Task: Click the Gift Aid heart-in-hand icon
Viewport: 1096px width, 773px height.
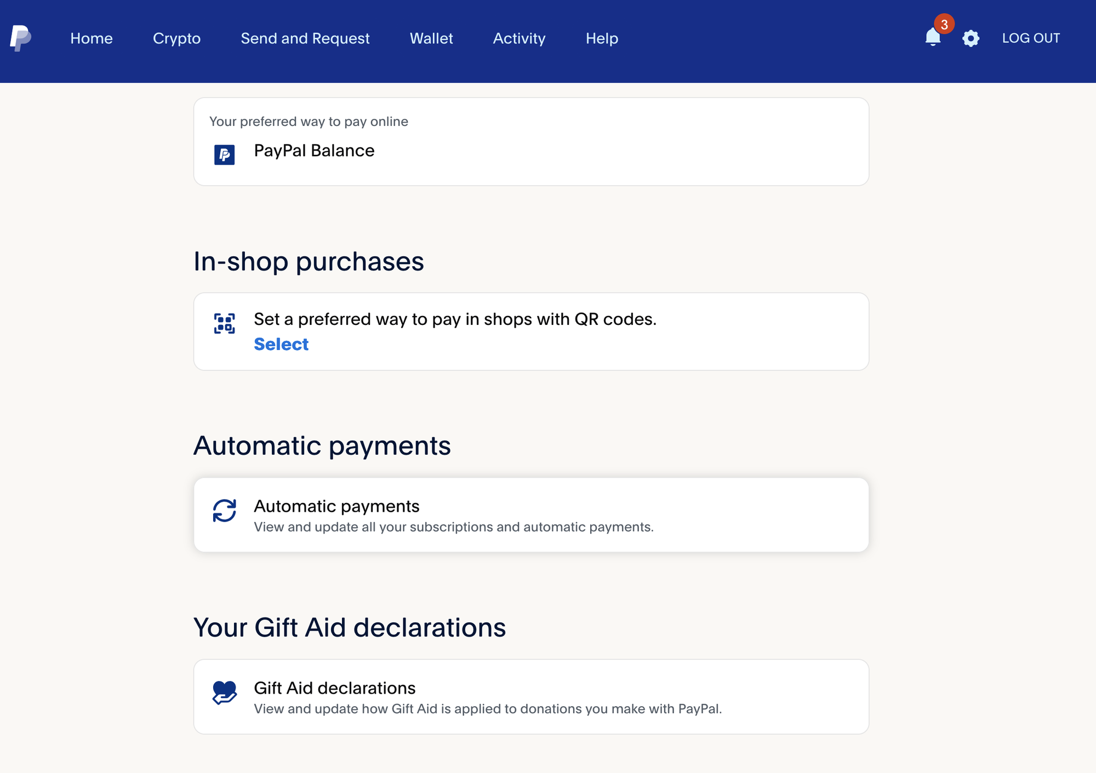Action: tap(224, 692)
